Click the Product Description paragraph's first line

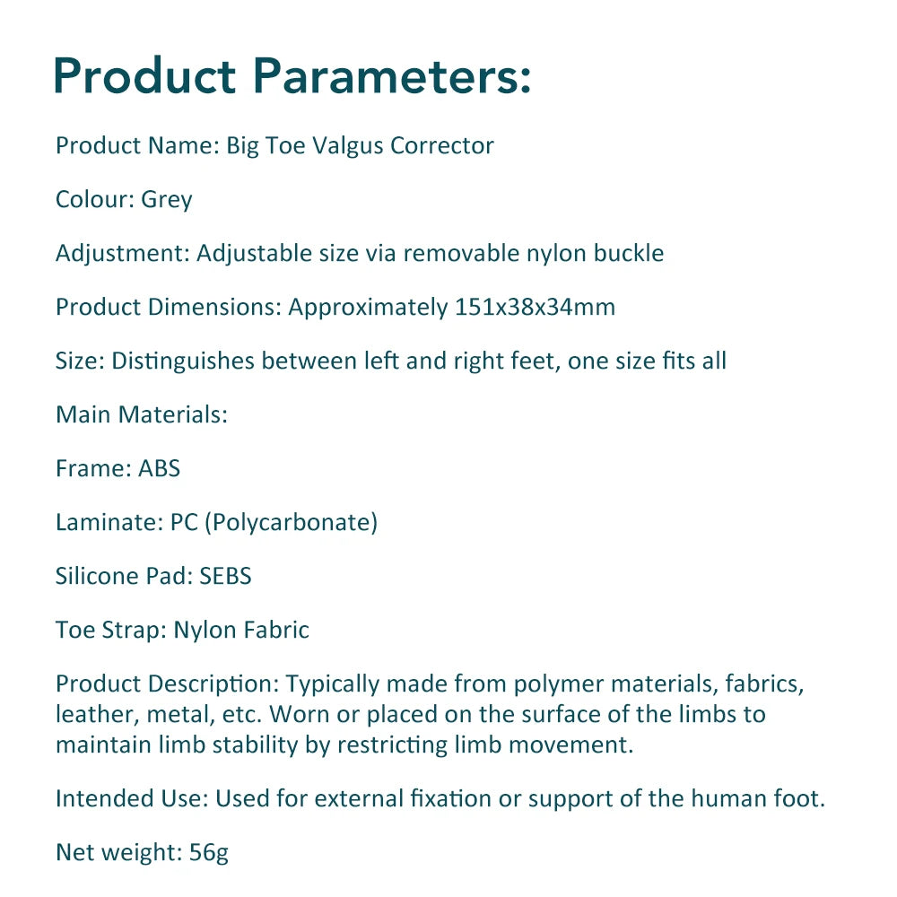(x=430, y=684)
